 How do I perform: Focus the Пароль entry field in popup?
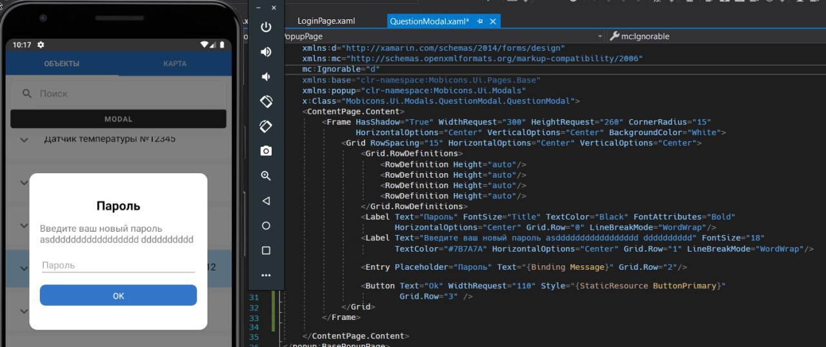tap(118, 265)
